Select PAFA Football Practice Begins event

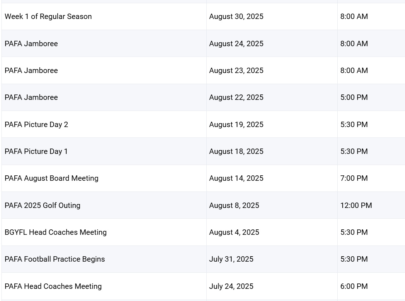point(54,259)
